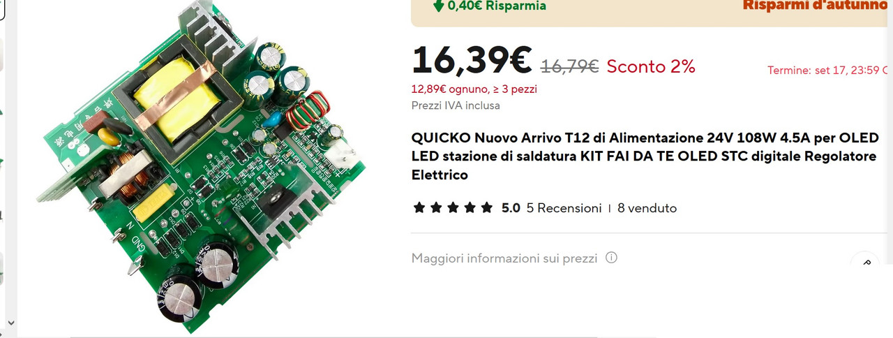Click the 16,39€ current price
893x338 pixels.
472,60
